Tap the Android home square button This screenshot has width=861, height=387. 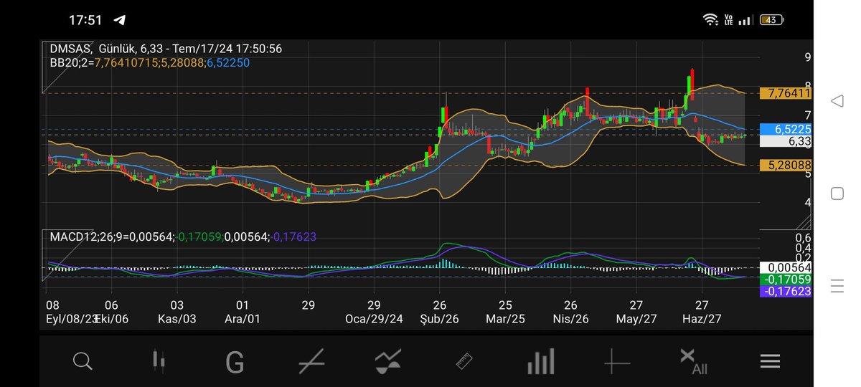pyautogui.click(x=837, y=193)
